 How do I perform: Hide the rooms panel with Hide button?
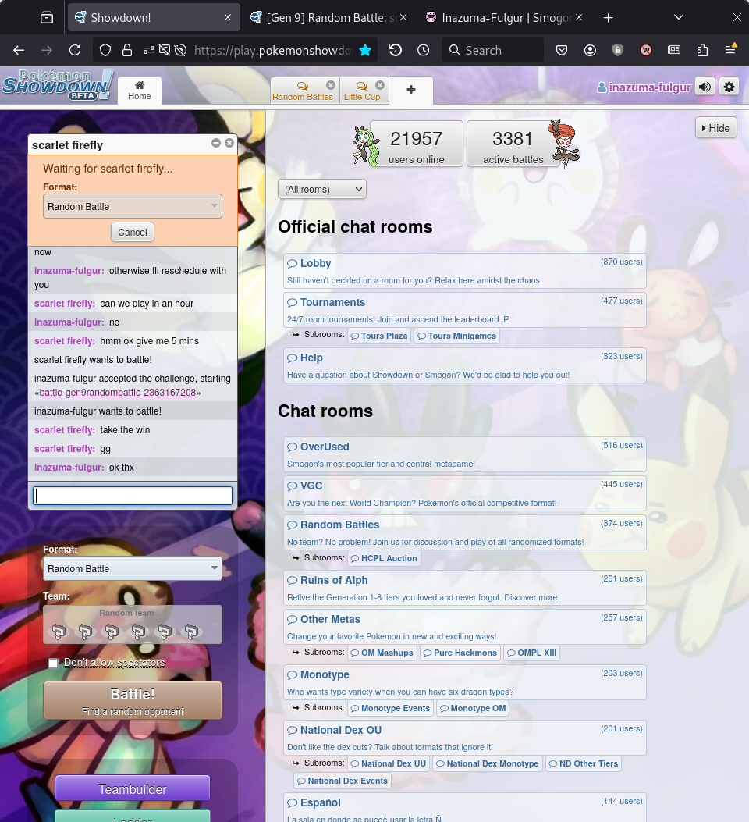pyautogui.click(x=716, y=128)
